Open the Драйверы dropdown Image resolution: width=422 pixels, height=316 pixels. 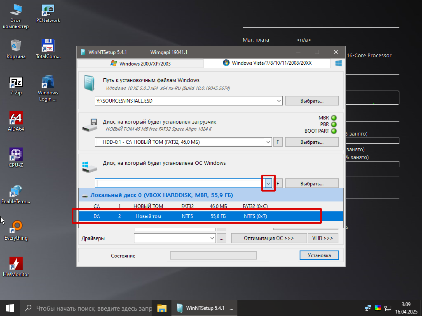point(212,238)
